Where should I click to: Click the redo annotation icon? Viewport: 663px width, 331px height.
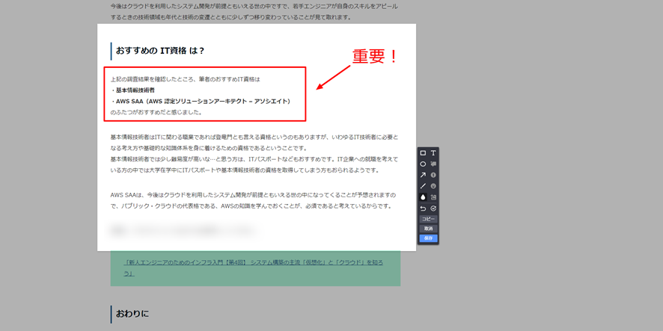coord(433,208)
